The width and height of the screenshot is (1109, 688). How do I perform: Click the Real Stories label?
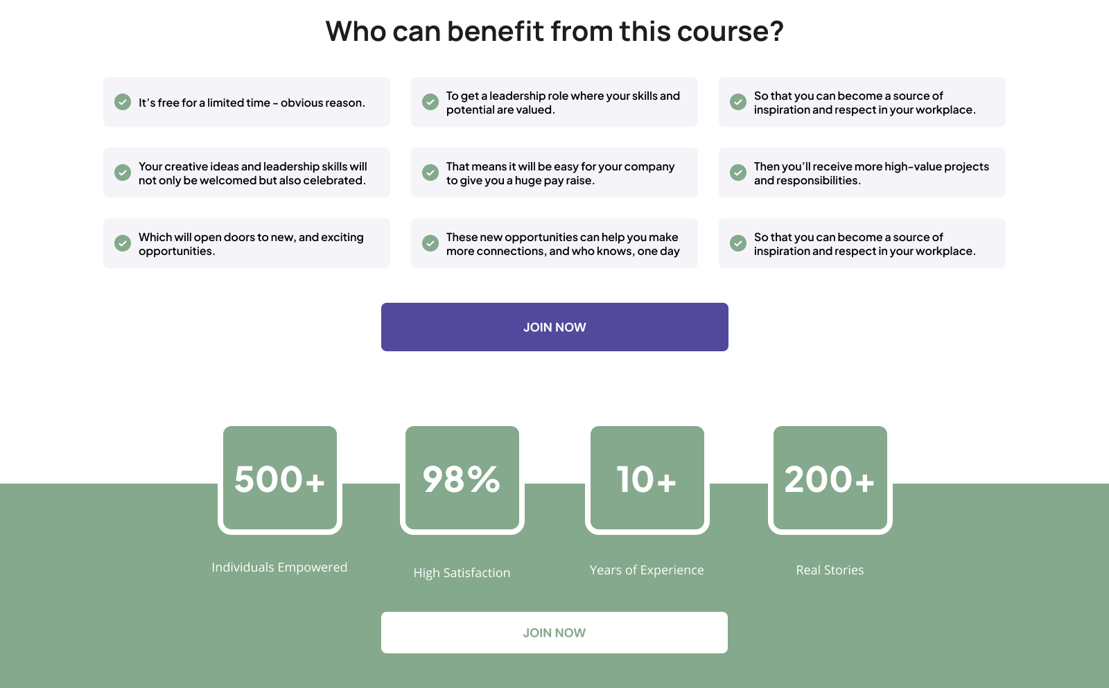830,570
